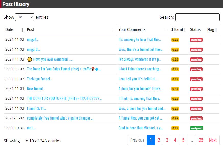Click 2021-10-30 date cell

(15, 128)
